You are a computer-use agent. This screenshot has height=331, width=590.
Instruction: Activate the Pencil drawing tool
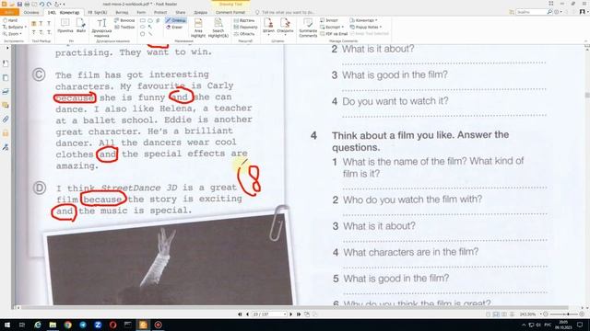coord(175,20)
